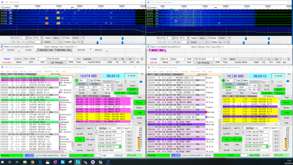The height and width of the screenshot is (165, 293).
Task: Click green S indicator circle in 30m JTDX
Action: coord(223,80)
